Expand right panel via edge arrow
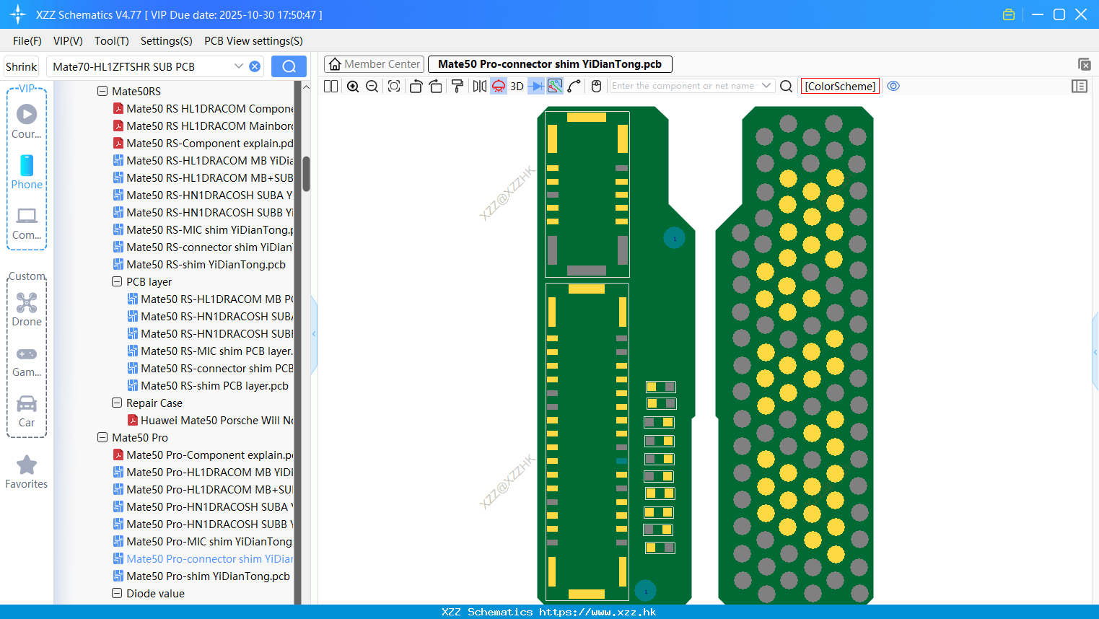1099x619 pixels. point(1095,352)
